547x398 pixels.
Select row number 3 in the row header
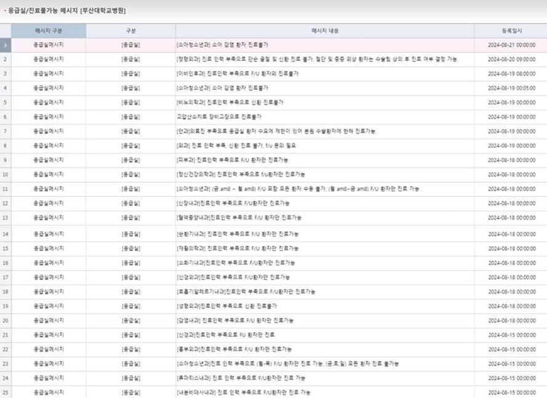[6, 74]
